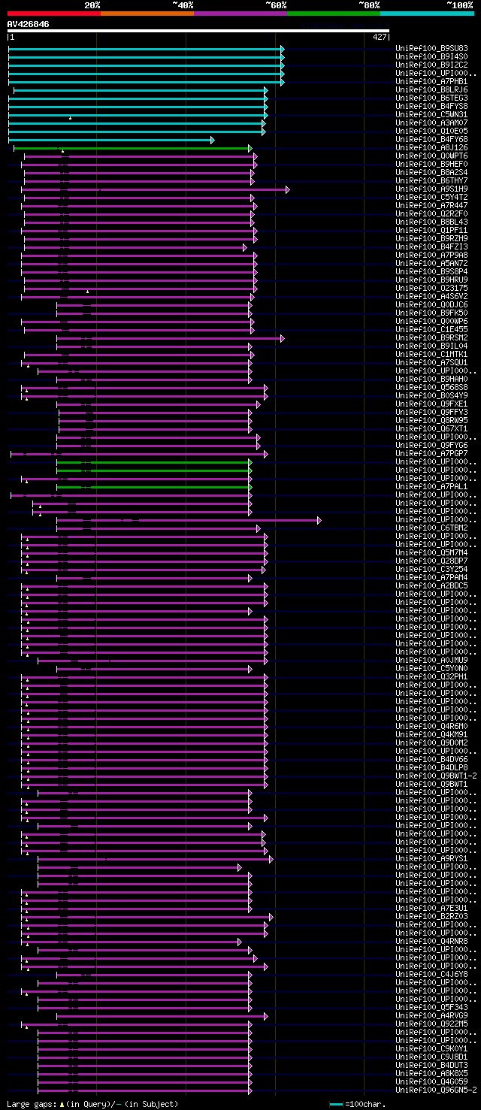Select the UniRef100_Q96GN5-2 label
This screenshot has width=481, height=1110.
pyautogui.click(x=436, y=1090)
